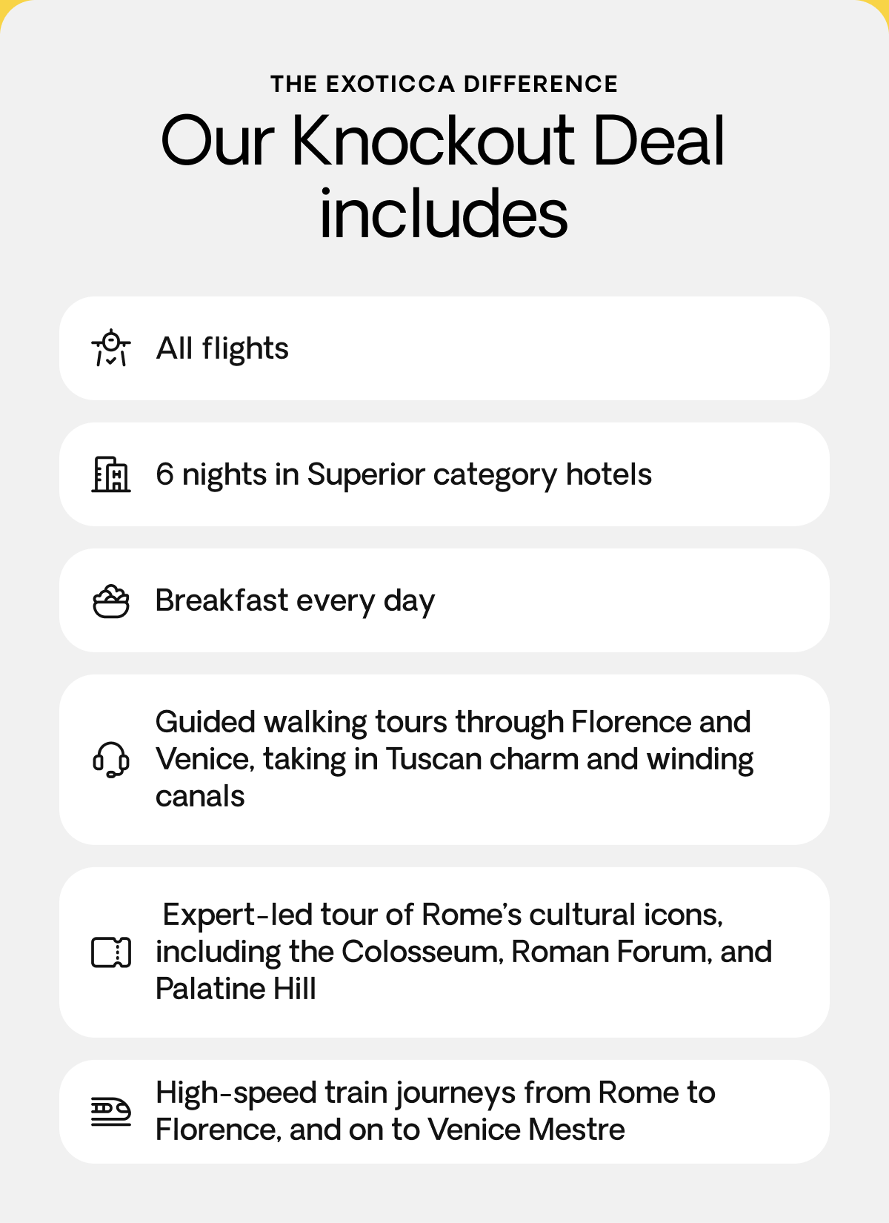The height and width of the screenshot is (1223, 889).
Task: Click the high-speed train icon
Action: (111, 1111)
